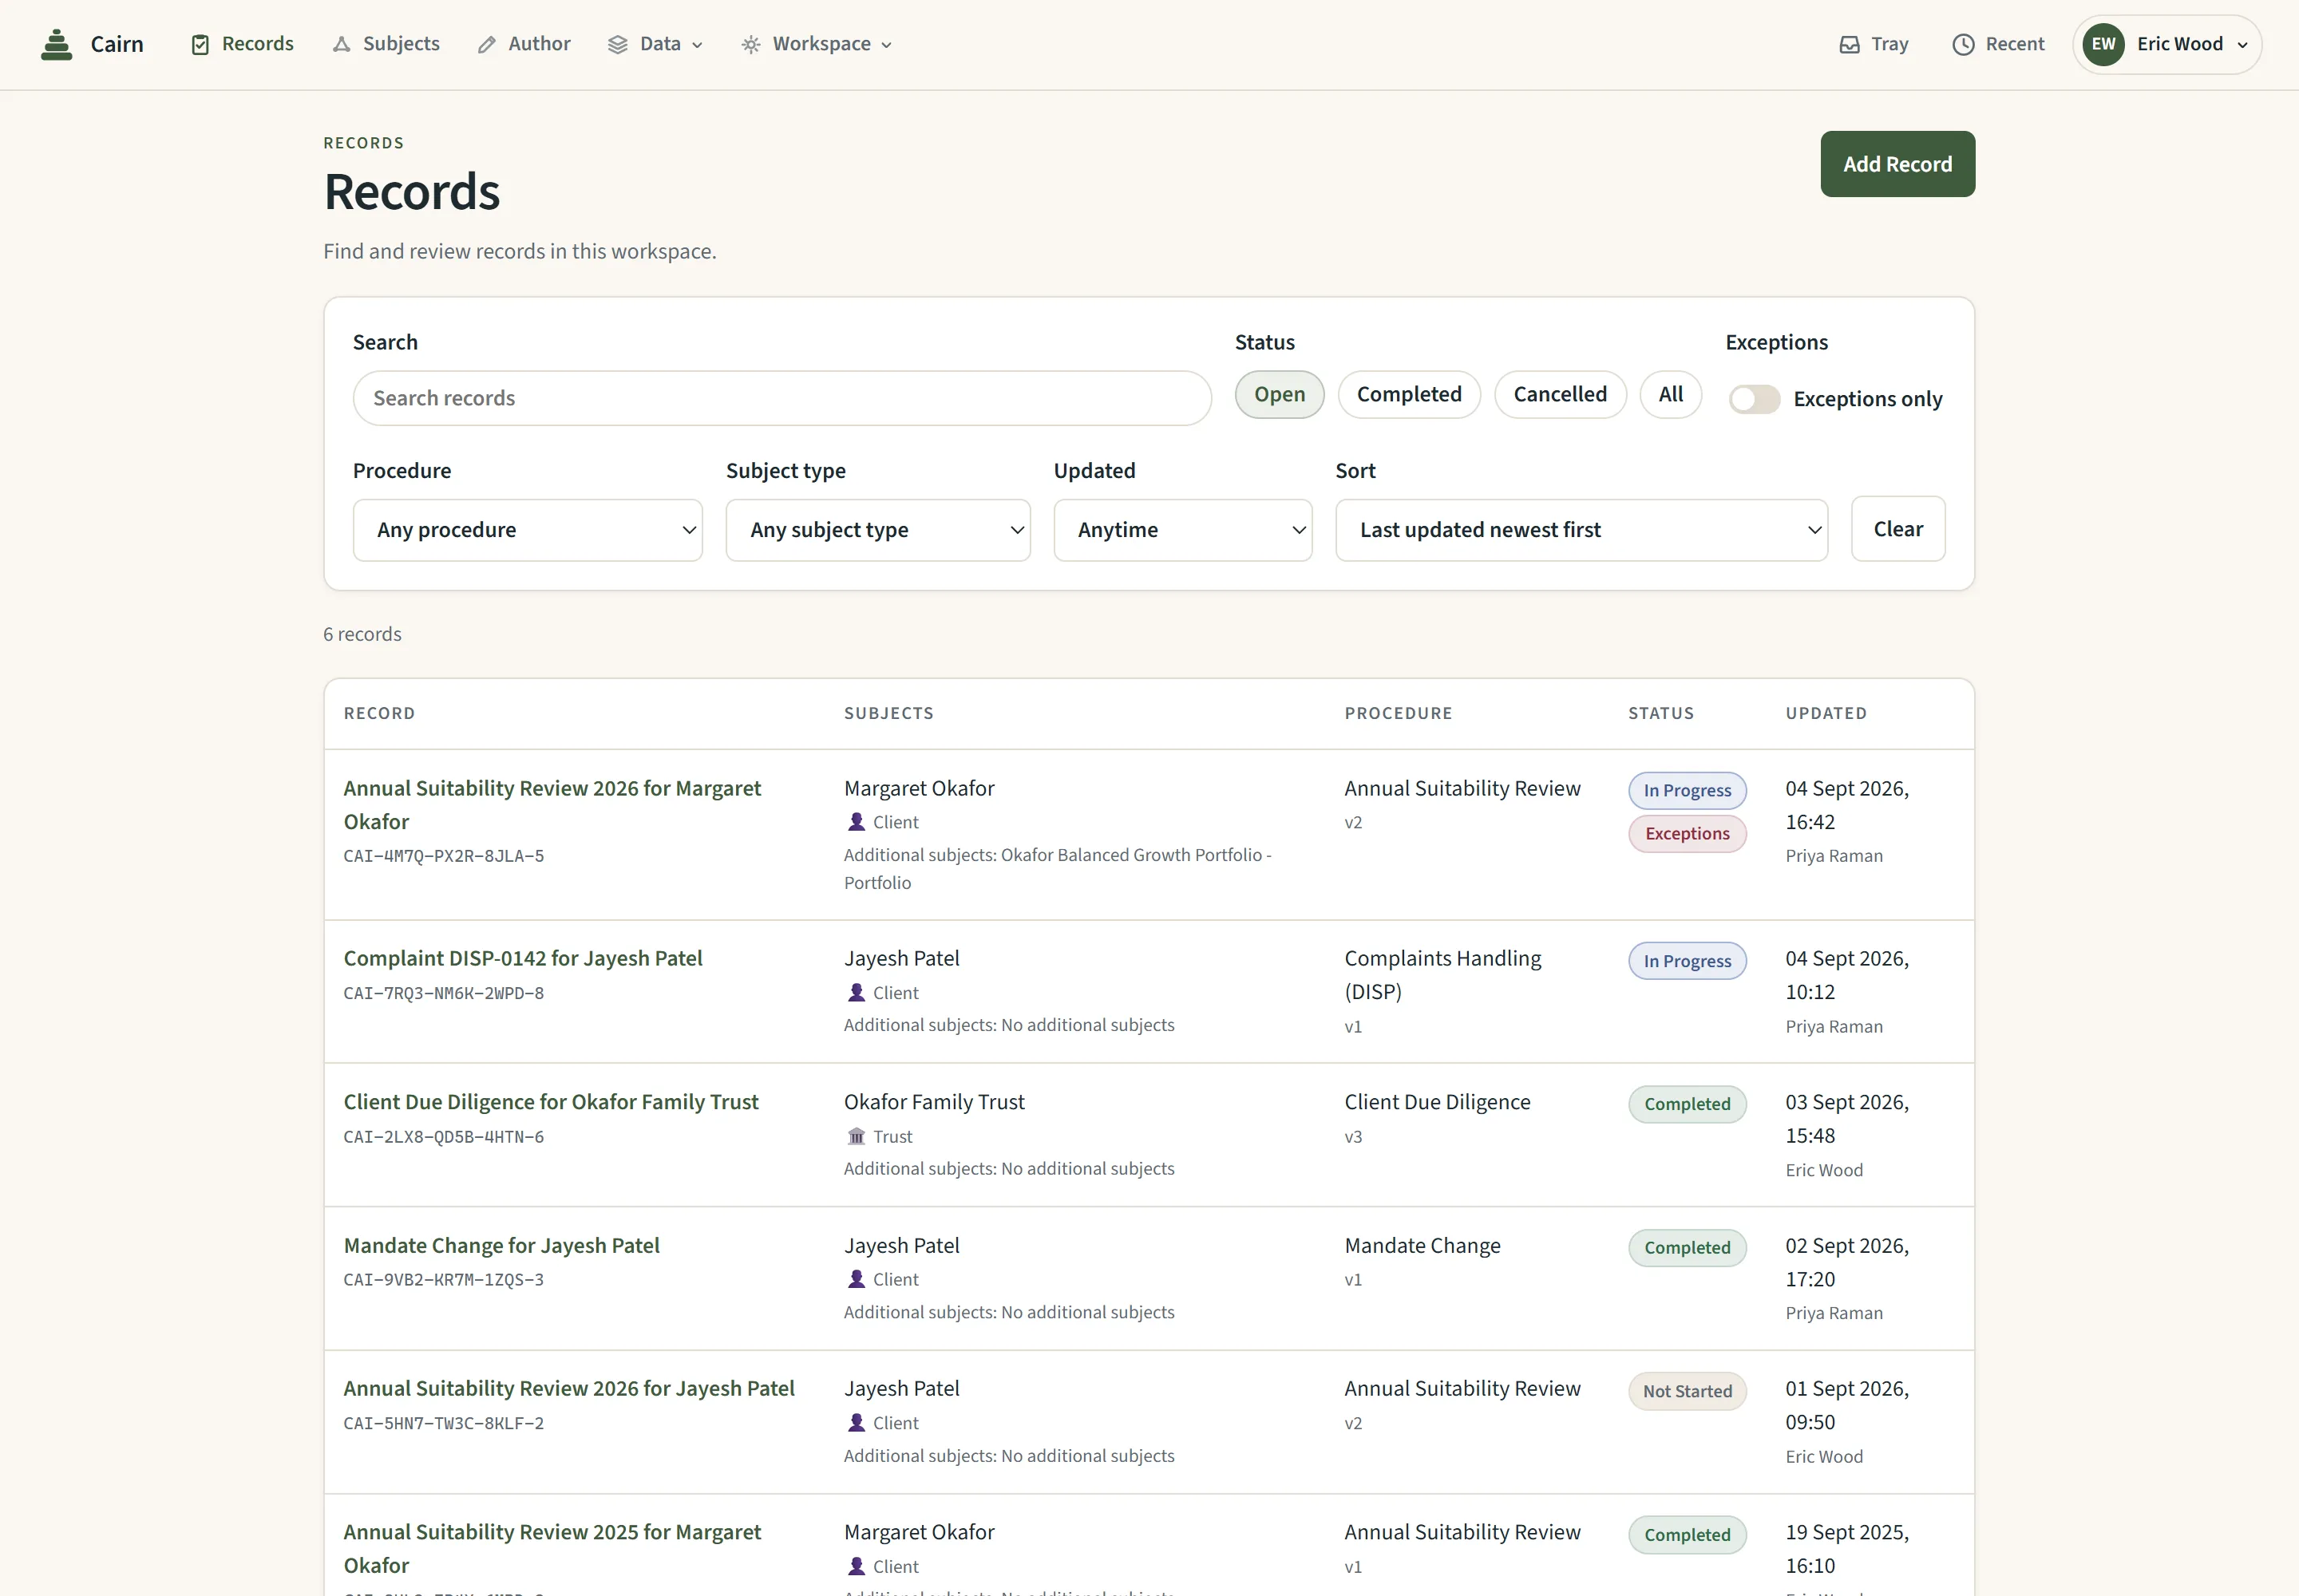Click the EW user avatar
The height and width of the screenshot is (1596, 2299).
2103,44
